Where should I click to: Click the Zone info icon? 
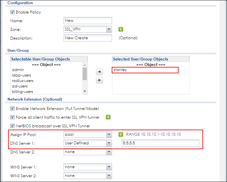pos(120,29)
